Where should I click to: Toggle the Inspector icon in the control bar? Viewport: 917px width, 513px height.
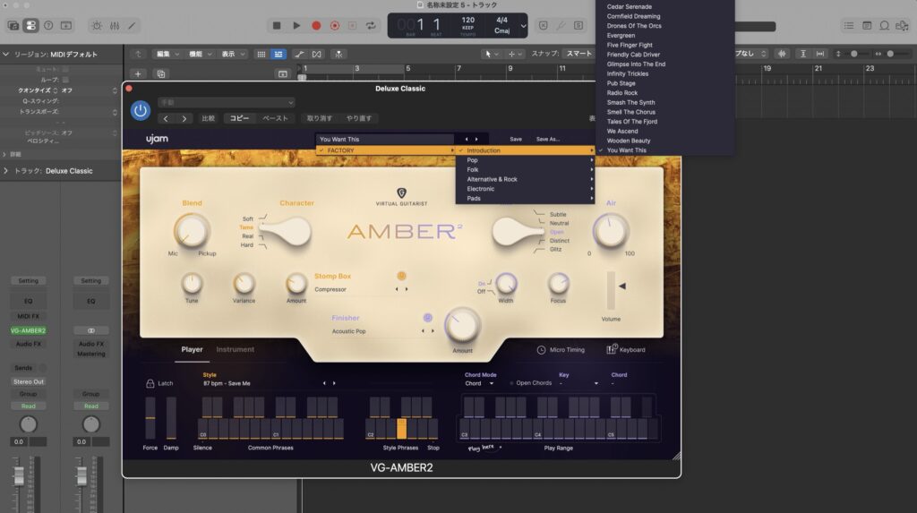[x=30, y=26]
